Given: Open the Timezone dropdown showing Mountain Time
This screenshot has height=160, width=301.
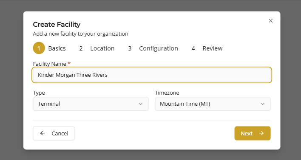Looking at the screenshot, I should 213,104.
